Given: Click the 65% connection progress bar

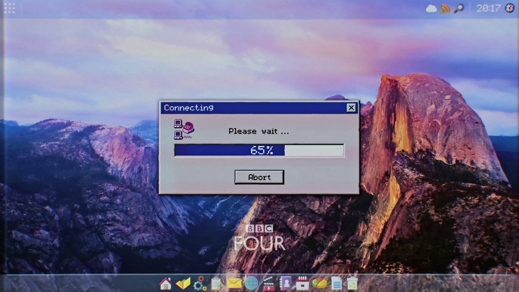Looking at the screenshot, I should click(259, 150).
